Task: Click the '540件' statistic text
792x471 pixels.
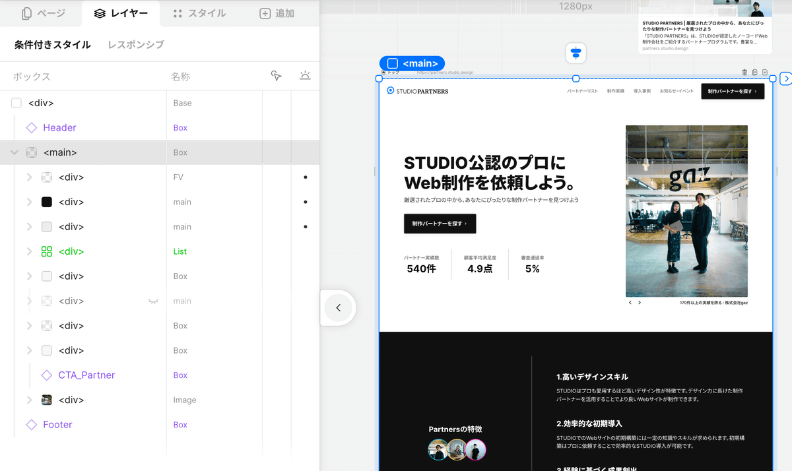Action: point(421,268)
